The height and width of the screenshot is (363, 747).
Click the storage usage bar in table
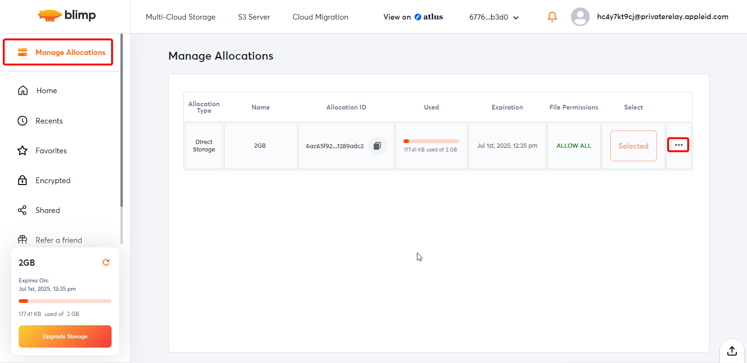click(431, 141)
